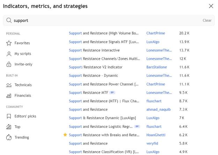Add Support and Resistance by ahmad_naquib

88,110
